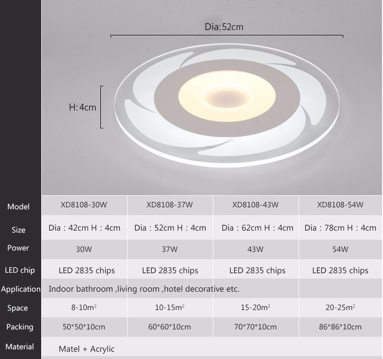Click the size cell 'Dia : 52cm H : 4cm'
Viewport: 383px width, 359px height.
pyautogui.click(x=170, y=228)
